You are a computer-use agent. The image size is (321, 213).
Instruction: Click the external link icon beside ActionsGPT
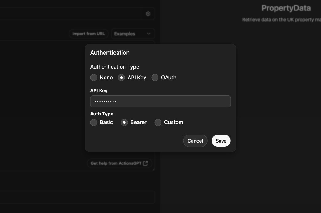click(x=145, y=163)
